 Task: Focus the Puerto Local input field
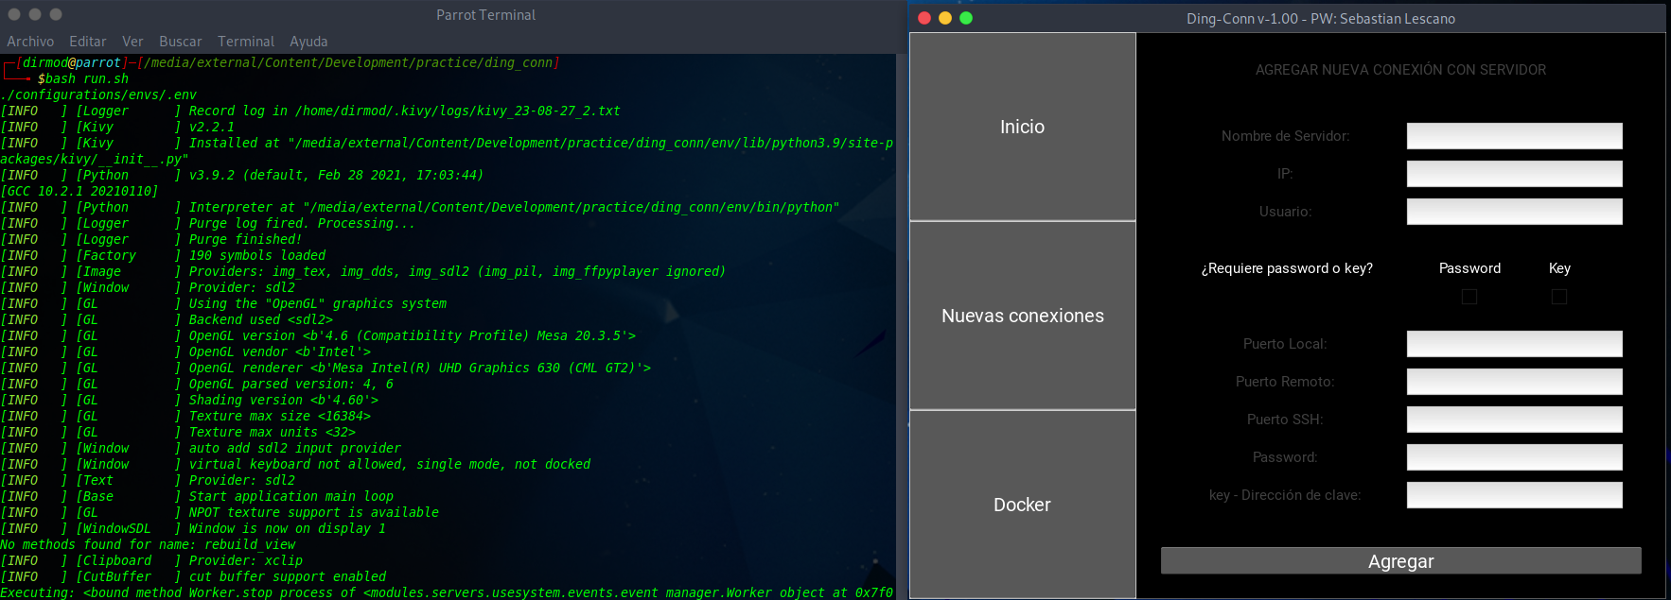(x=1515, y=344)
